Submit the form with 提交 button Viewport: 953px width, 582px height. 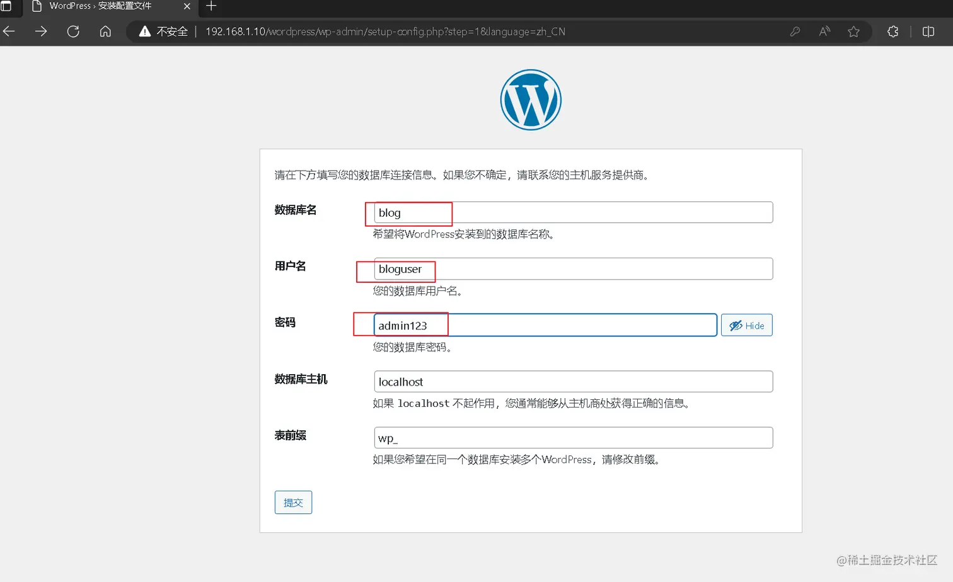293,503
